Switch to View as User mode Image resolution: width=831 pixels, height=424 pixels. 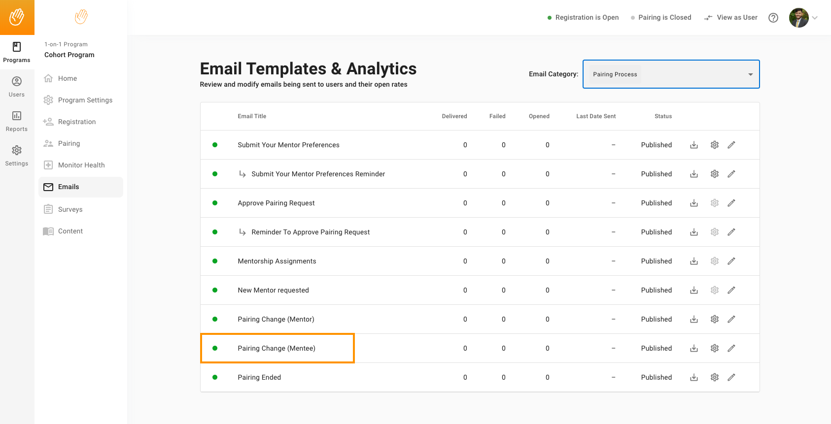[731, 18]
